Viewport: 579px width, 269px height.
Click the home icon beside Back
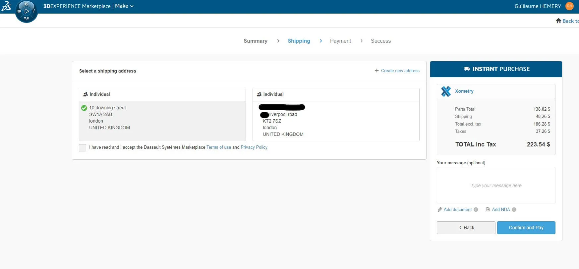tap(558, 21)
